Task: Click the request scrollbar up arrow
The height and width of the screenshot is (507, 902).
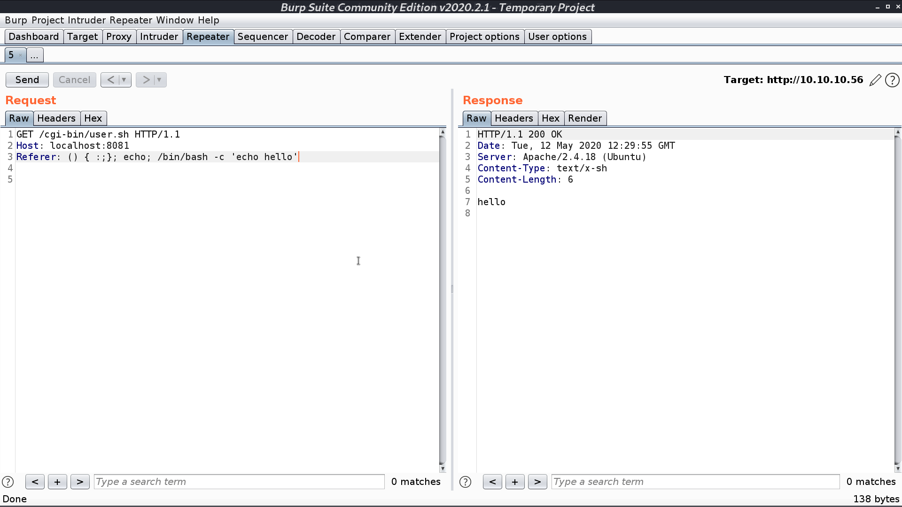Action: pos(442,132)
